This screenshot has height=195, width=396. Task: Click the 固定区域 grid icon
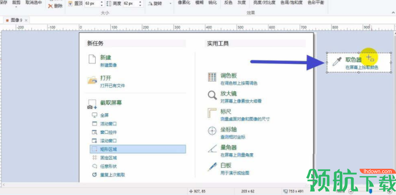tap(94, 158)
